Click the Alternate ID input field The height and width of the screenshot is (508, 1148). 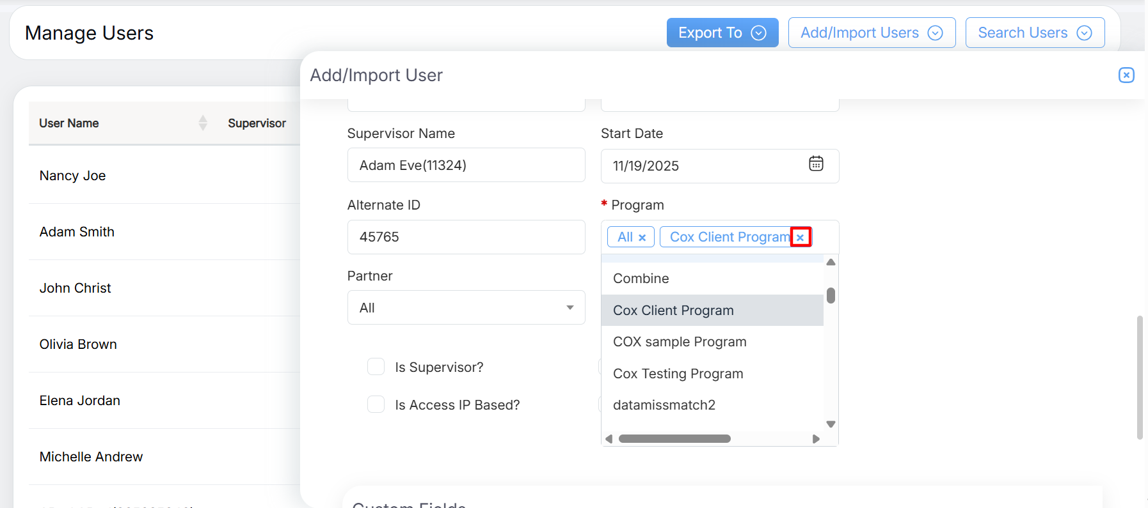point(466,237)
